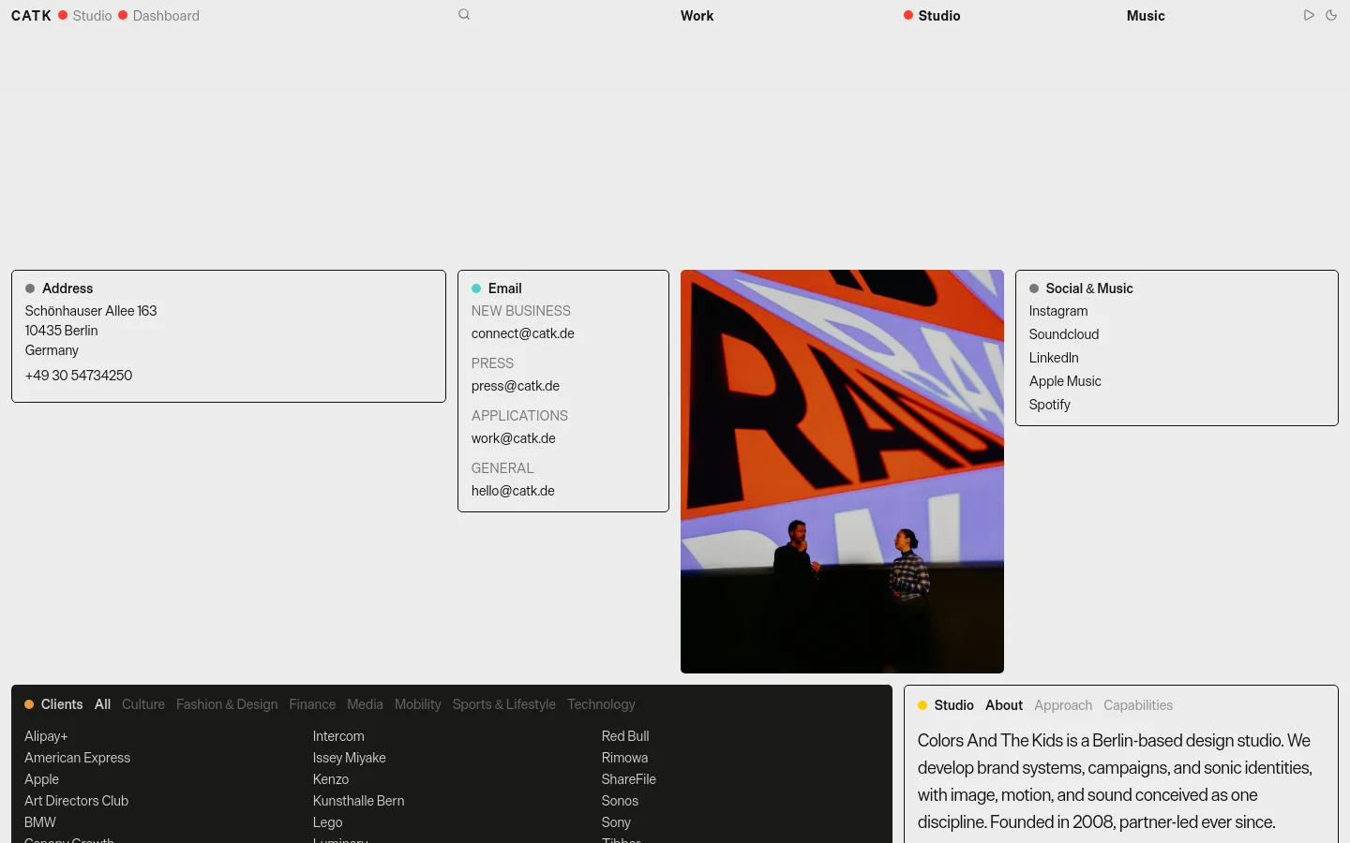
Task: Click Apple in the clients list
Action: pyautogui.click(x=41, y=779)
